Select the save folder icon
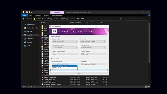Viewport: 167px width, 94px height. (x=42, y=33)
